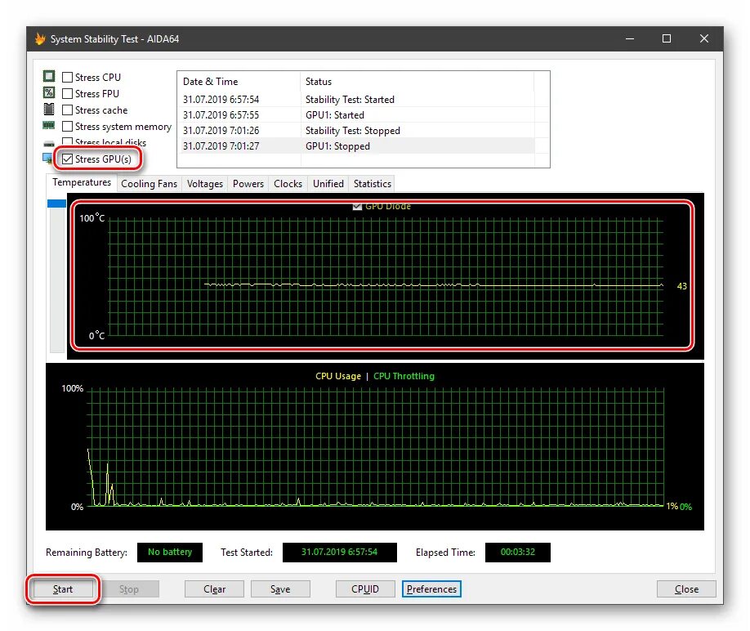This screenshot has width=750, height=631.
Task: Click the Save button
Action: tap(280, 588)
